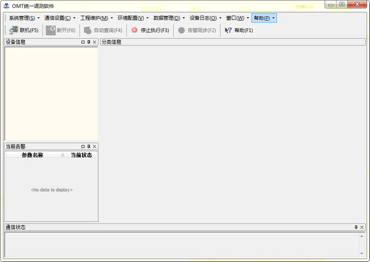Expand the arrow beside 数据管理(D)
The image size is (370, 262).
click(184, 18)
